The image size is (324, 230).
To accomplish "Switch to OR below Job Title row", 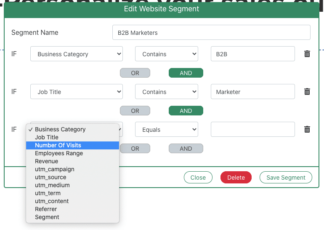I will [x=135, y=111].
